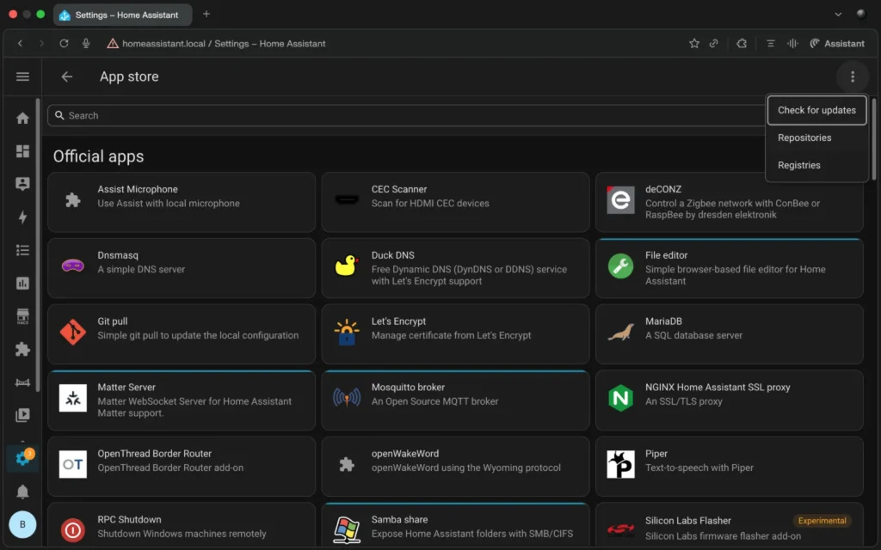Open HACS store icon in sidebar
This screenshot has height=550, width=881.
click(x=22, y=316)
